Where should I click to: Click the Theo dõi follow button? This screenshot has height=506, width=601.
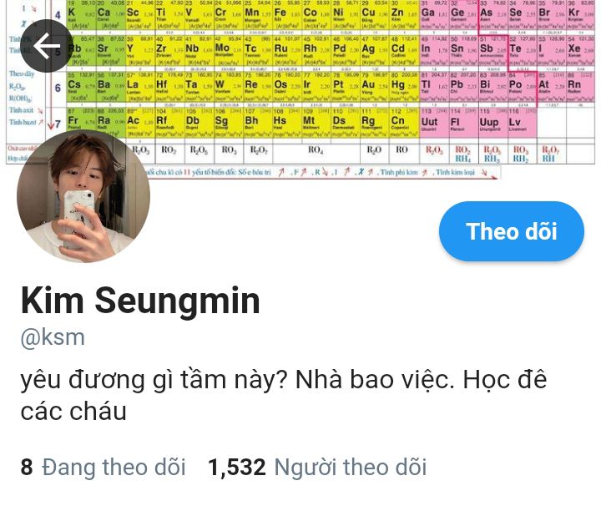point(512,231)
